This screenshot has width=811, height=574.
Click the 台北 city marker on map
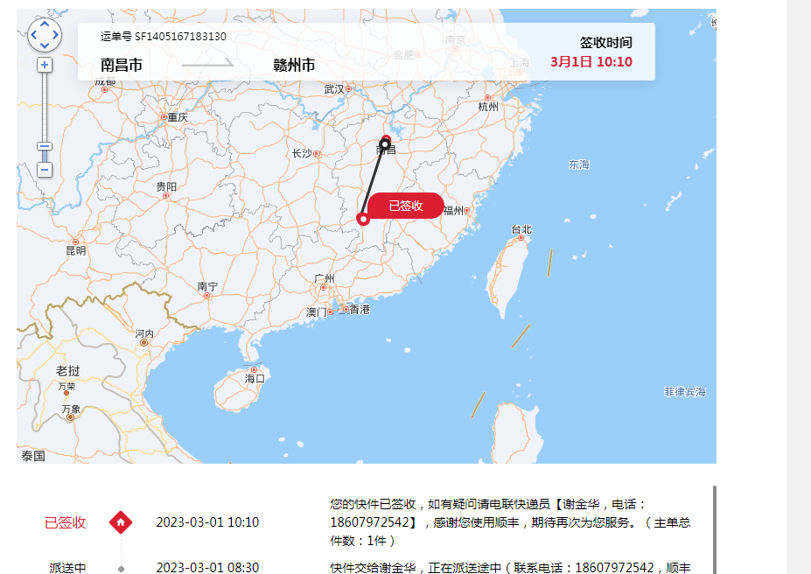521,238
